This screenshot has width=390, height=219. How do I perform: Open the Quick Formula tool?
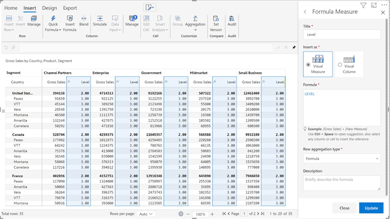pyautogui.click(x=53, y=21)
